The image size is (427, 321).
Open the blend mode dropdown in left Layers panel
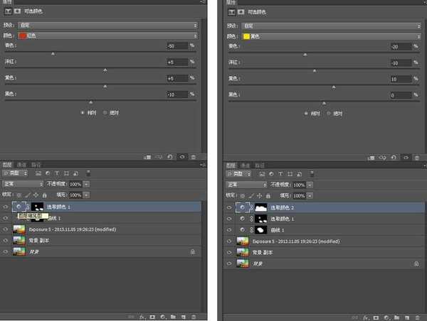tap(23, 184)
